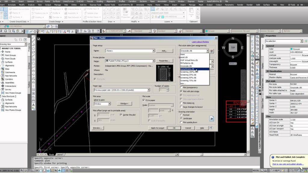Open the Learn about Plotting link

pos(200,42)
